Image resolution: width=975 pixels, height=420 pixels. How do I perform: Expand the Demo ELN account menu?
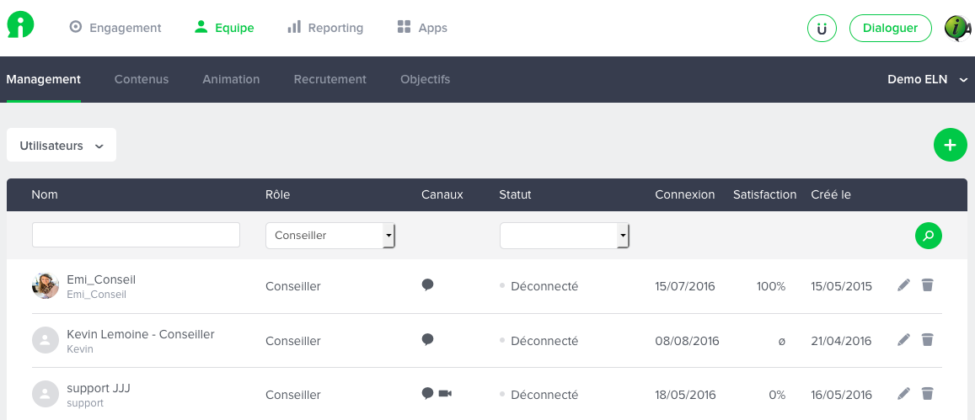click(927, 79)
